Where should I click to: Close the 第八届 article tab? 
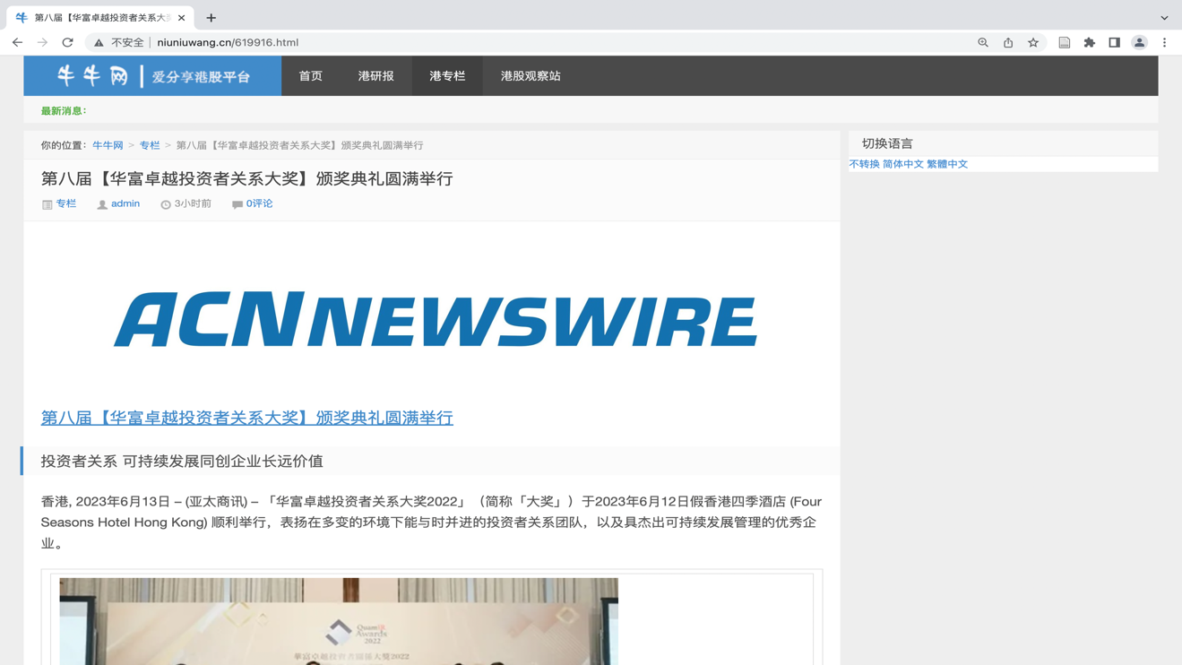(182, 18)
